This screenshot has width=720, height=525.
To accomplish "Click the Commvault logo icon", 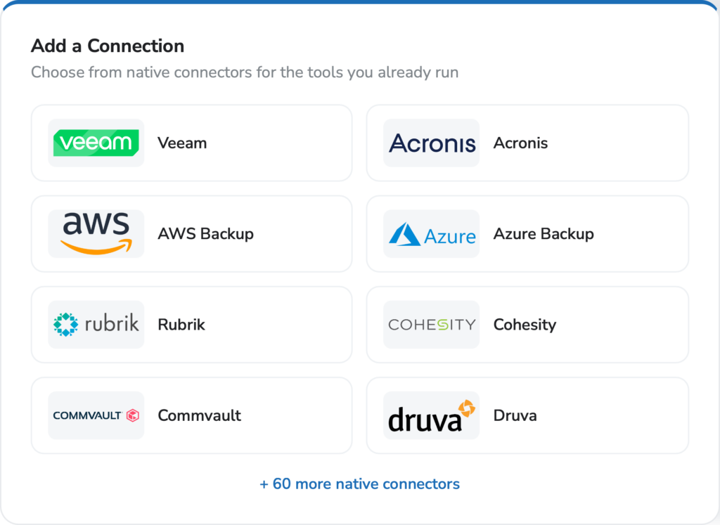I will click(x=96, y=415).
